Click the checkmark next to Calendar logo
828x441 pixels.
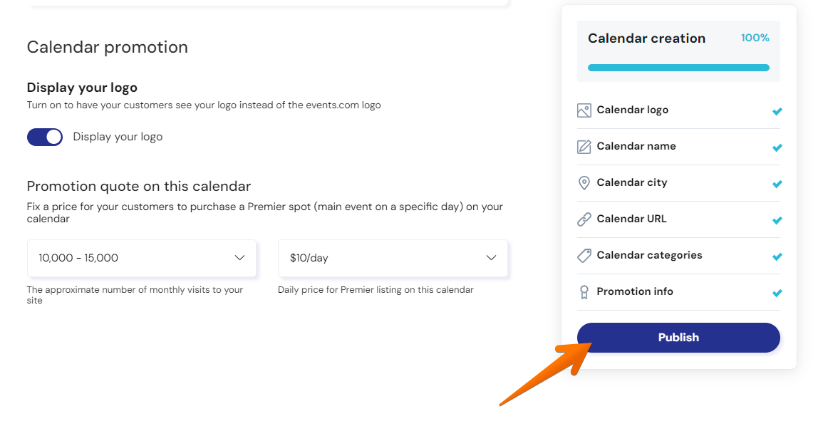tap(777, 111)
